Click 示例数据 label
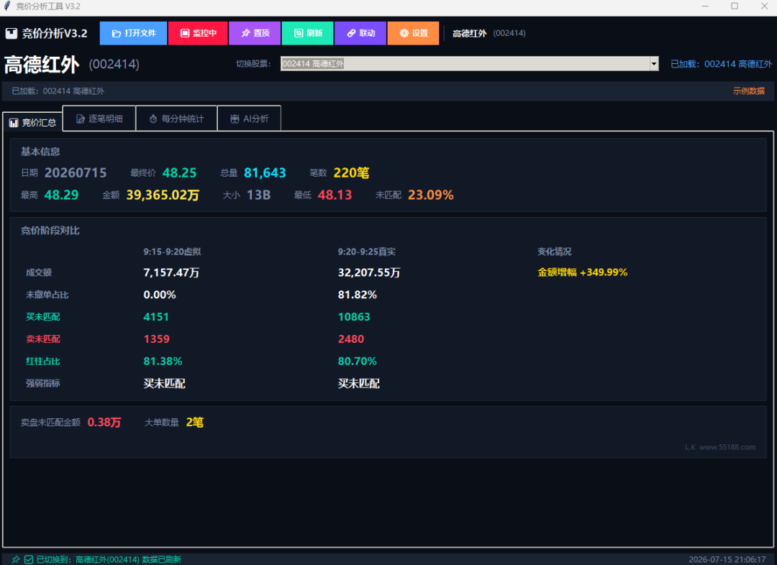The height and width of the screenshot is (565, 777). [749, 91]
